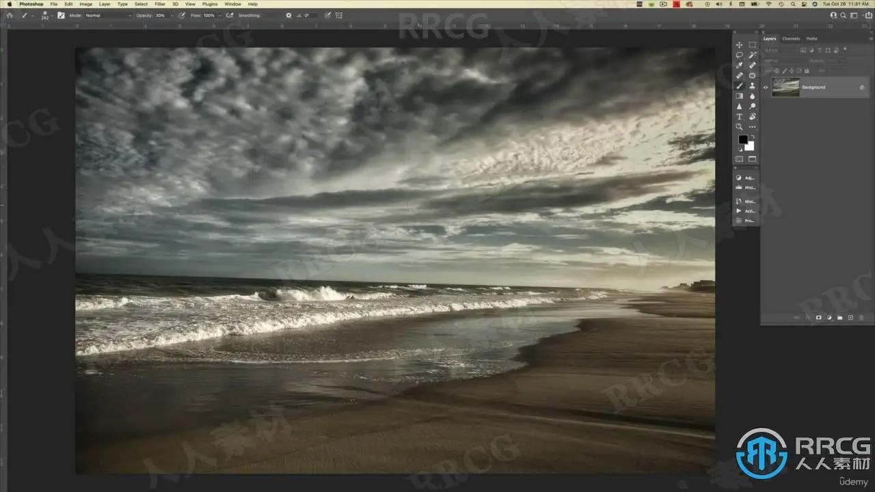Hide the Background layer visibility eye

766,87
